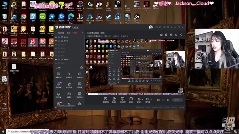Open the streamer tasks tool with checkmark icon
This screenshot has height=134, width=239.
pos(79,75)
